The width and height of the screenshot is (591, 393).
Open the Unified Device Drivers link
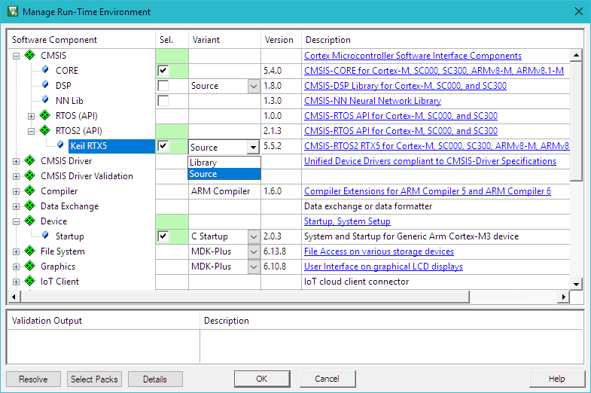click(x=430, y=161)
